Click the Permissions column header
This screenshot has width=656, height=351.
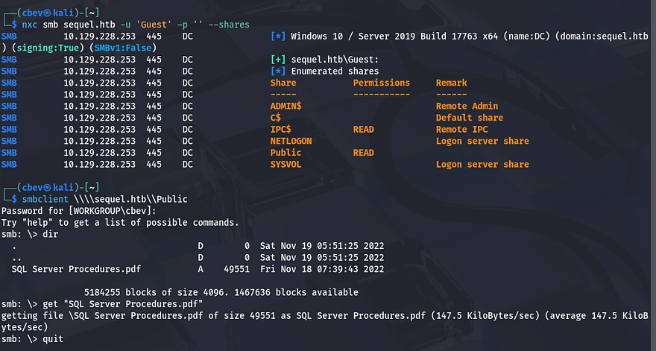[381, 83]
